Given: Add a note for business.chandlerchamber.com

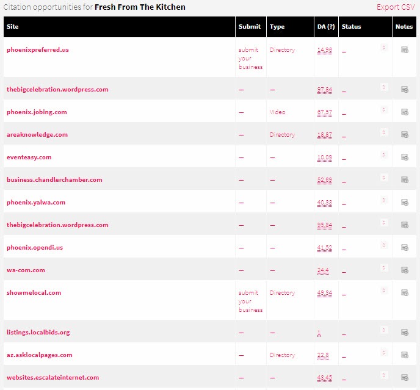Looking at the screenshot, I should point(405,179).
